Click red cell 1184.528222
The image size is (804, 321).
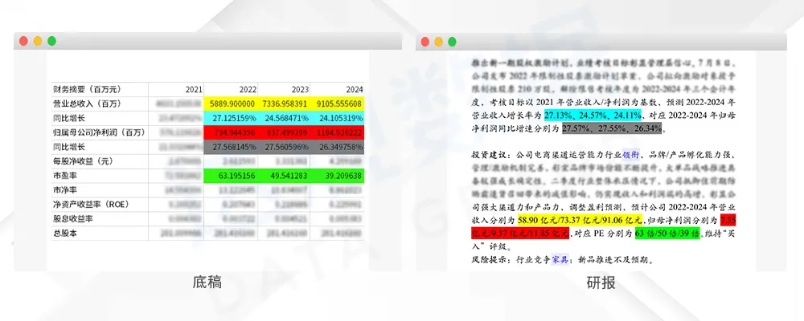[338, 132]
